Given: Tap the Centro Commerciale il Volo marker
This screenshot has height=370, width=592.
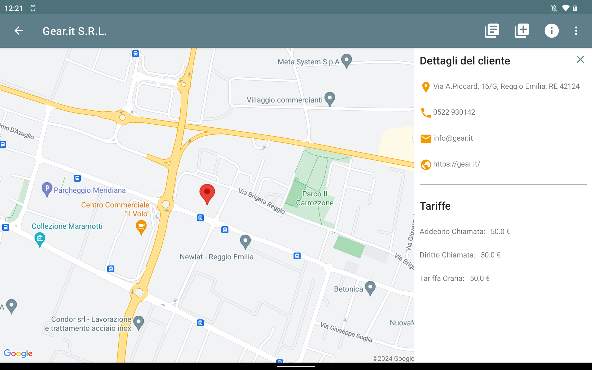Looking at the screenshot, I should (x=141, y=227).
